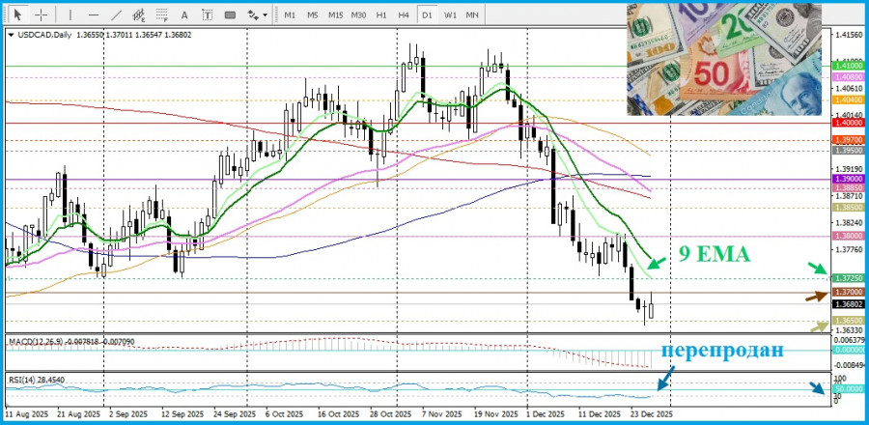This screenshot has width=869, height=425.
Task: Open the arrows objects dropdown
Action: 258,14
